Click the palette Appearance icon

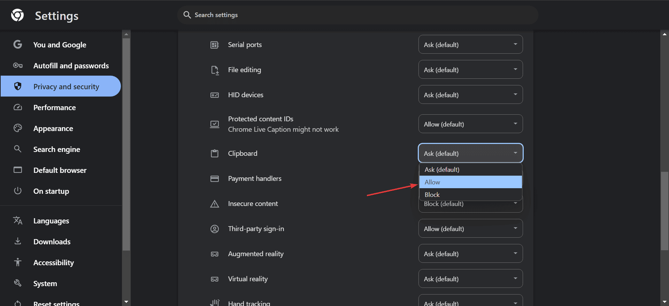[x=18, y=128]
